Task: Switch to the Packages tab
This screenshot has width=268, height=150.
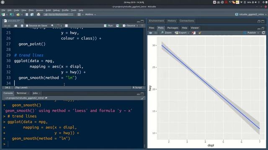Action: pyautogui.click(x=173, y=28)
